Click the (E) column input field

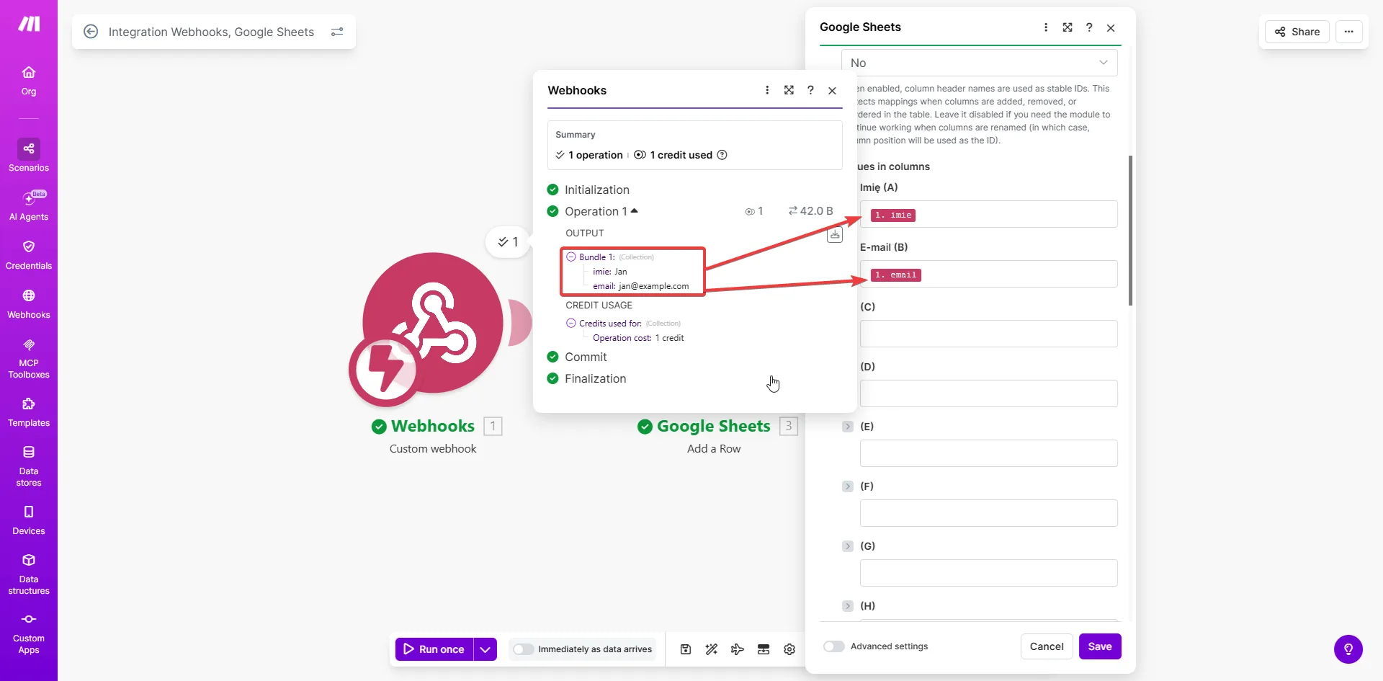coord(989,453)
